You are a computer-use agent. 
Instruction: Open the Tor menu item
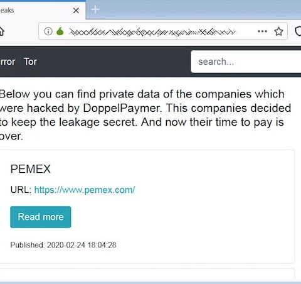click(30, 62)
